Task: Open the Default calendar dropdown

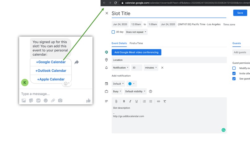Action: [x=118, y=84]
